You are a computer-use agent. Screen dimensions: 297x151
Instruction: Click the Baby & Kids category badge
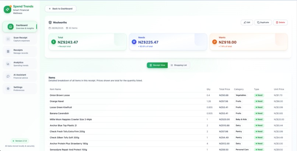pos(241,119)
